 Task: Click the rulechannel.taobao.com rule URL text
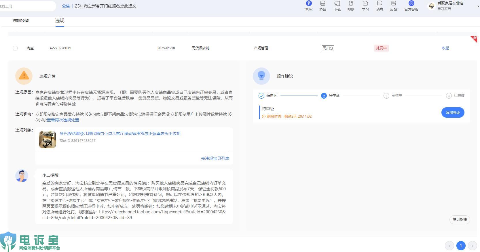[x=134, y=215]
